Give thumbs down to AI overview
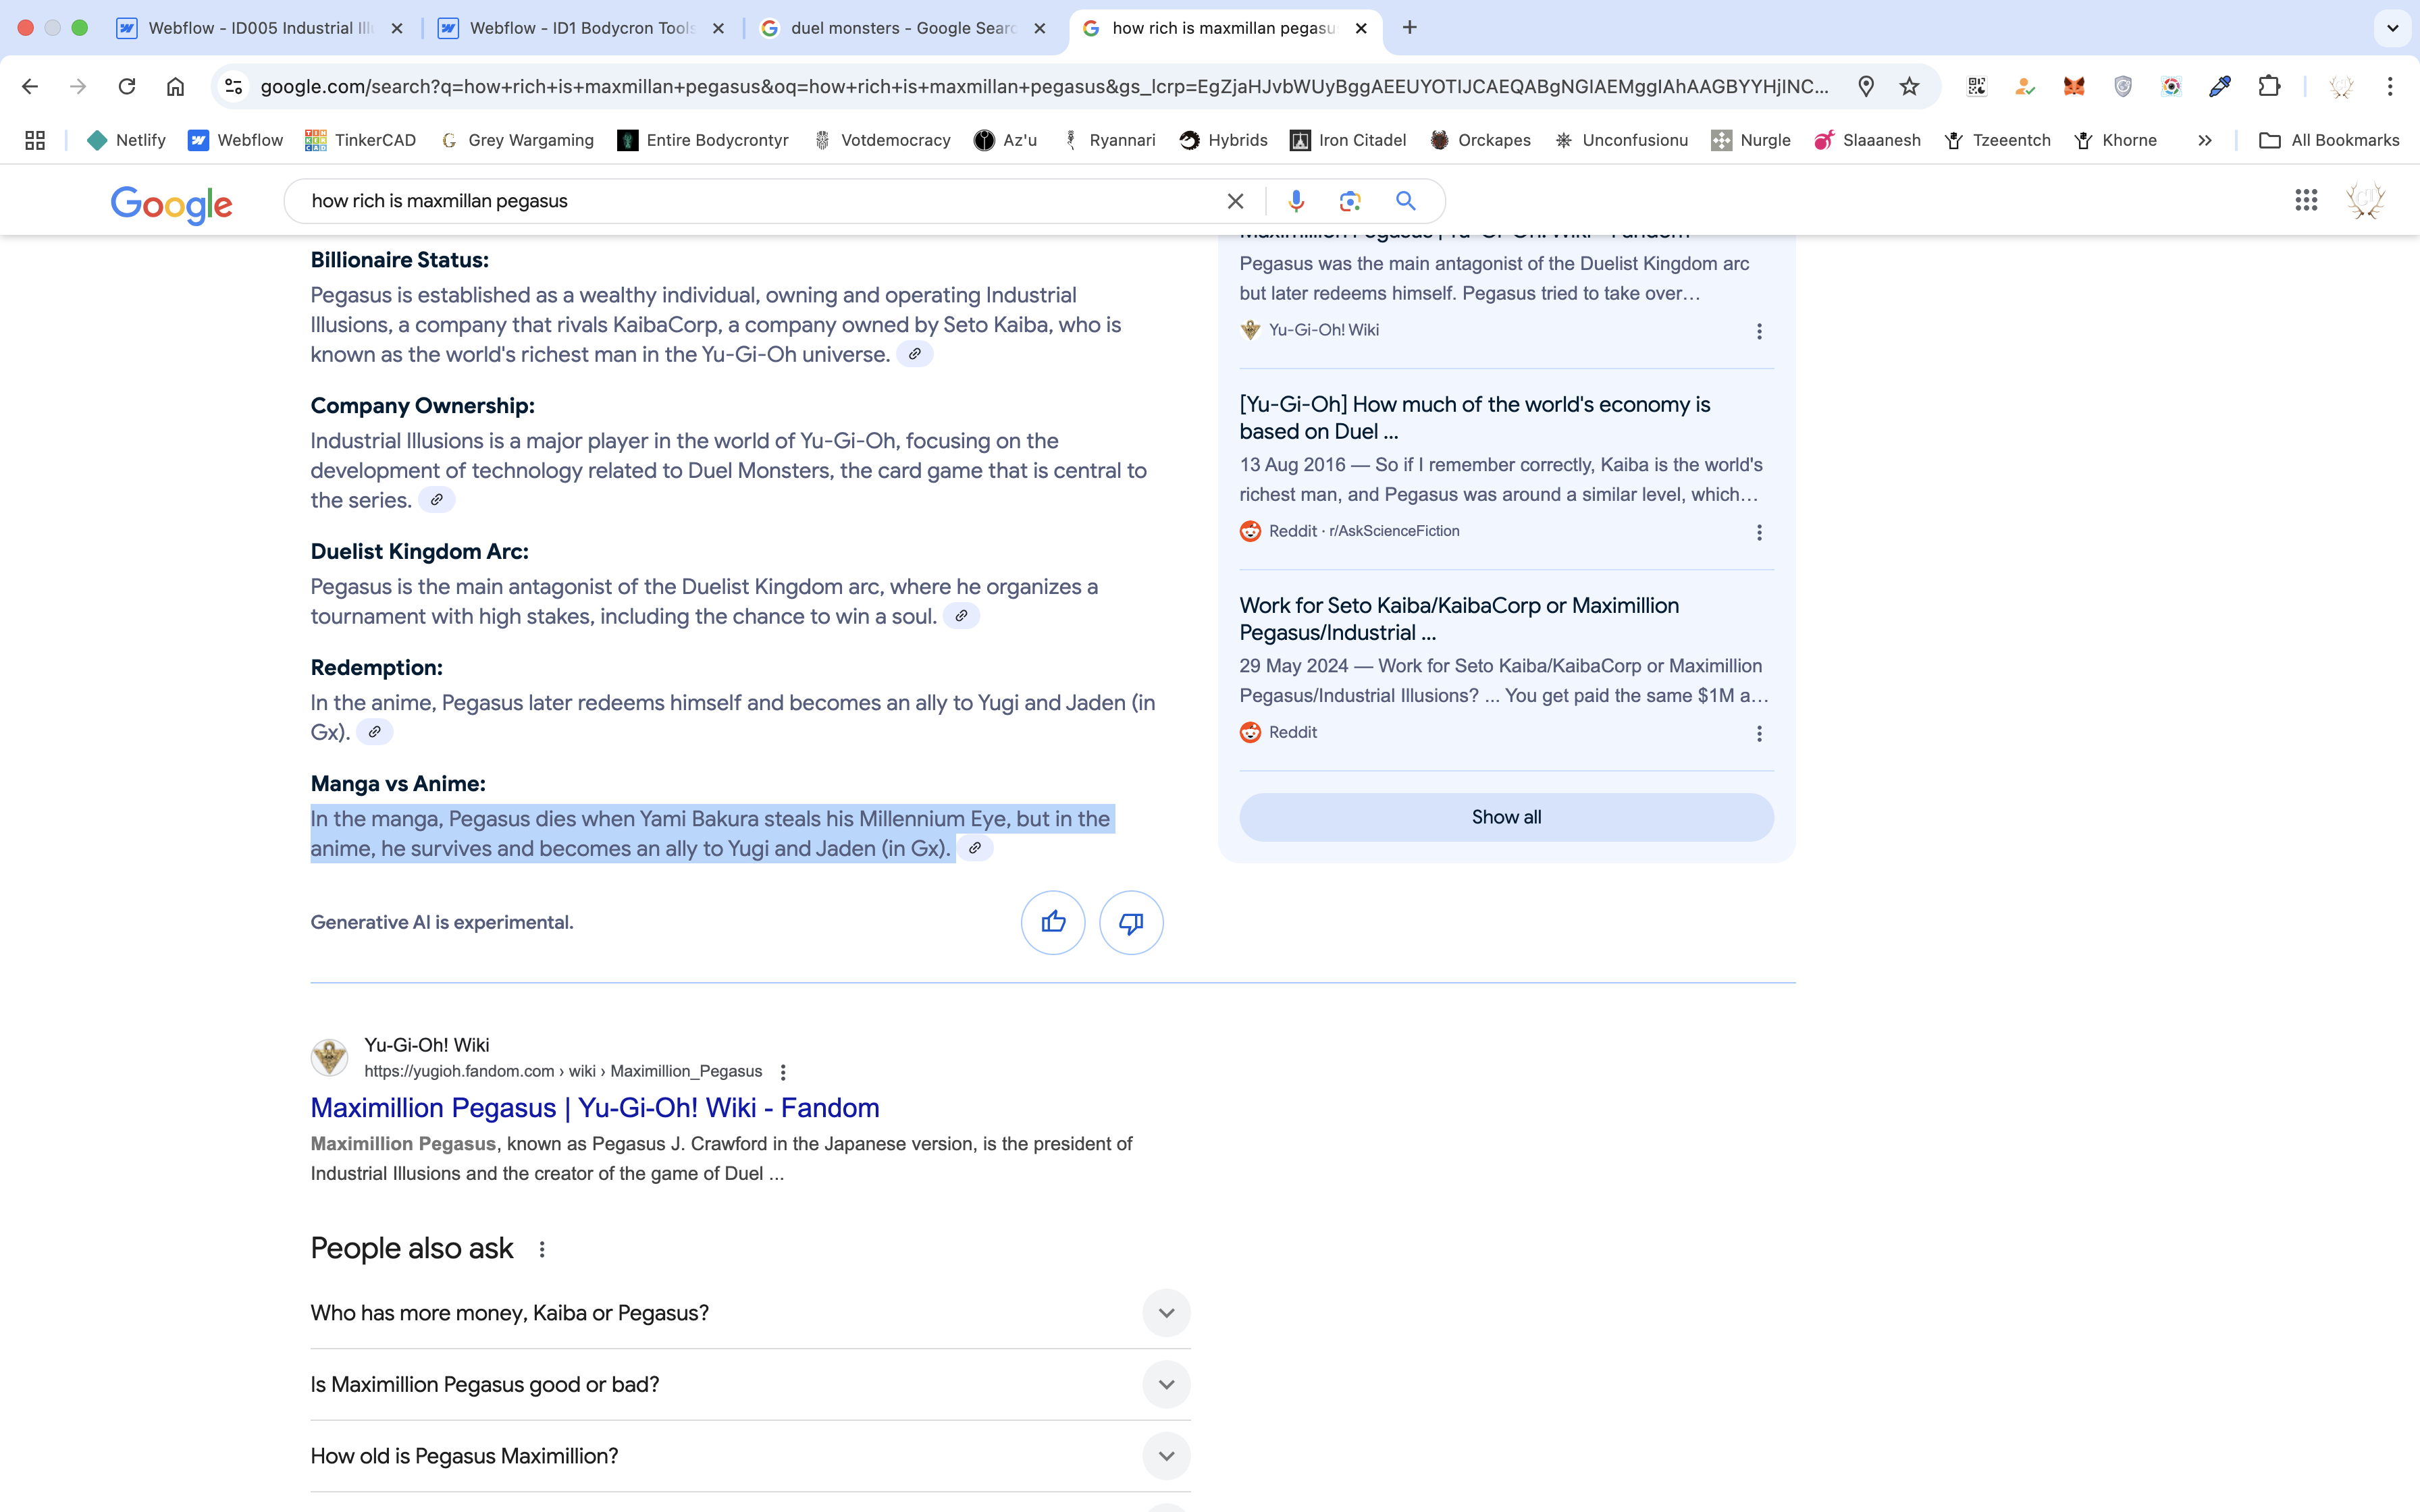Screen dimensions: 2420x1512 [1131, 922]
